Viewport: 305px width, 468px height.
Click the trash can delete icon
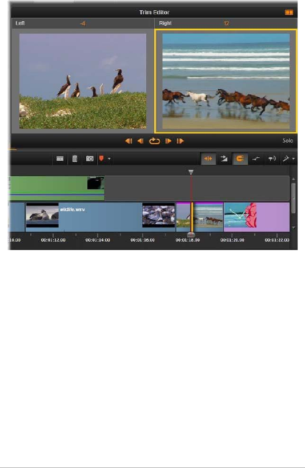pyautogui.click(x=75, y=158)
